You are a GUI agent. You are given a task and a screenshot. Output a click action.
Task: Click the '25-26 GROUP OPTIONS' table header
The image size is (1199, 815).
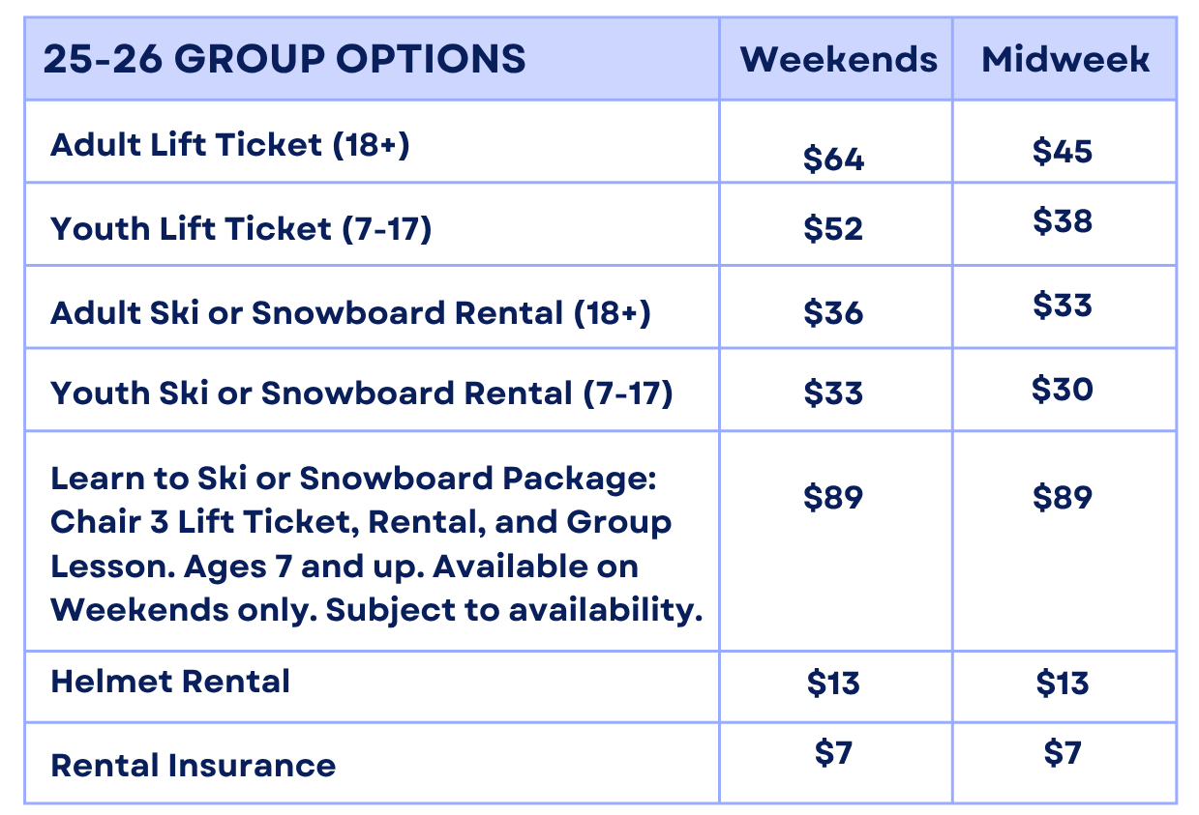(x=285, y=59)
